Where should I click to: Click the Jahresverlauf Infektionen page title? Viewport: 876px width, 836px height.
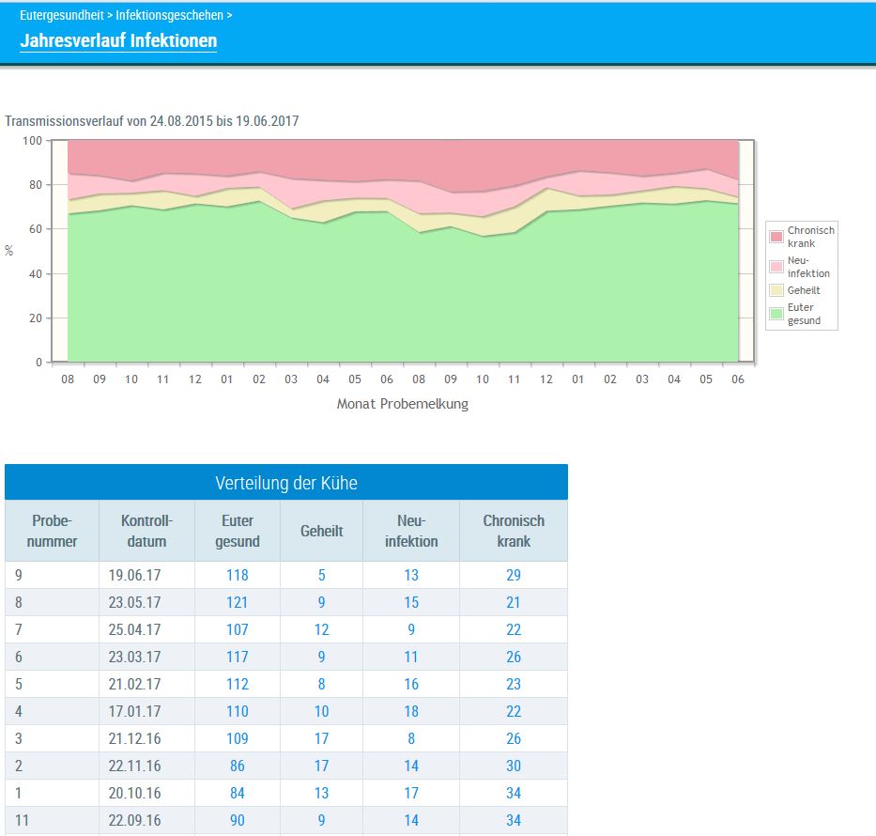pyautogui.click(x=118, y=40)
